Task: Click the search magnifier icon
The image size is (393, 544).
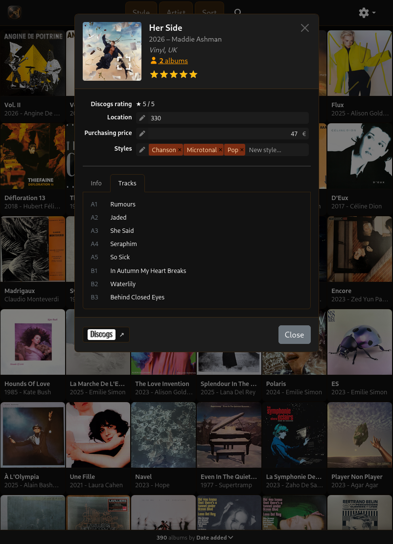Action: click(x=237, y=13)
